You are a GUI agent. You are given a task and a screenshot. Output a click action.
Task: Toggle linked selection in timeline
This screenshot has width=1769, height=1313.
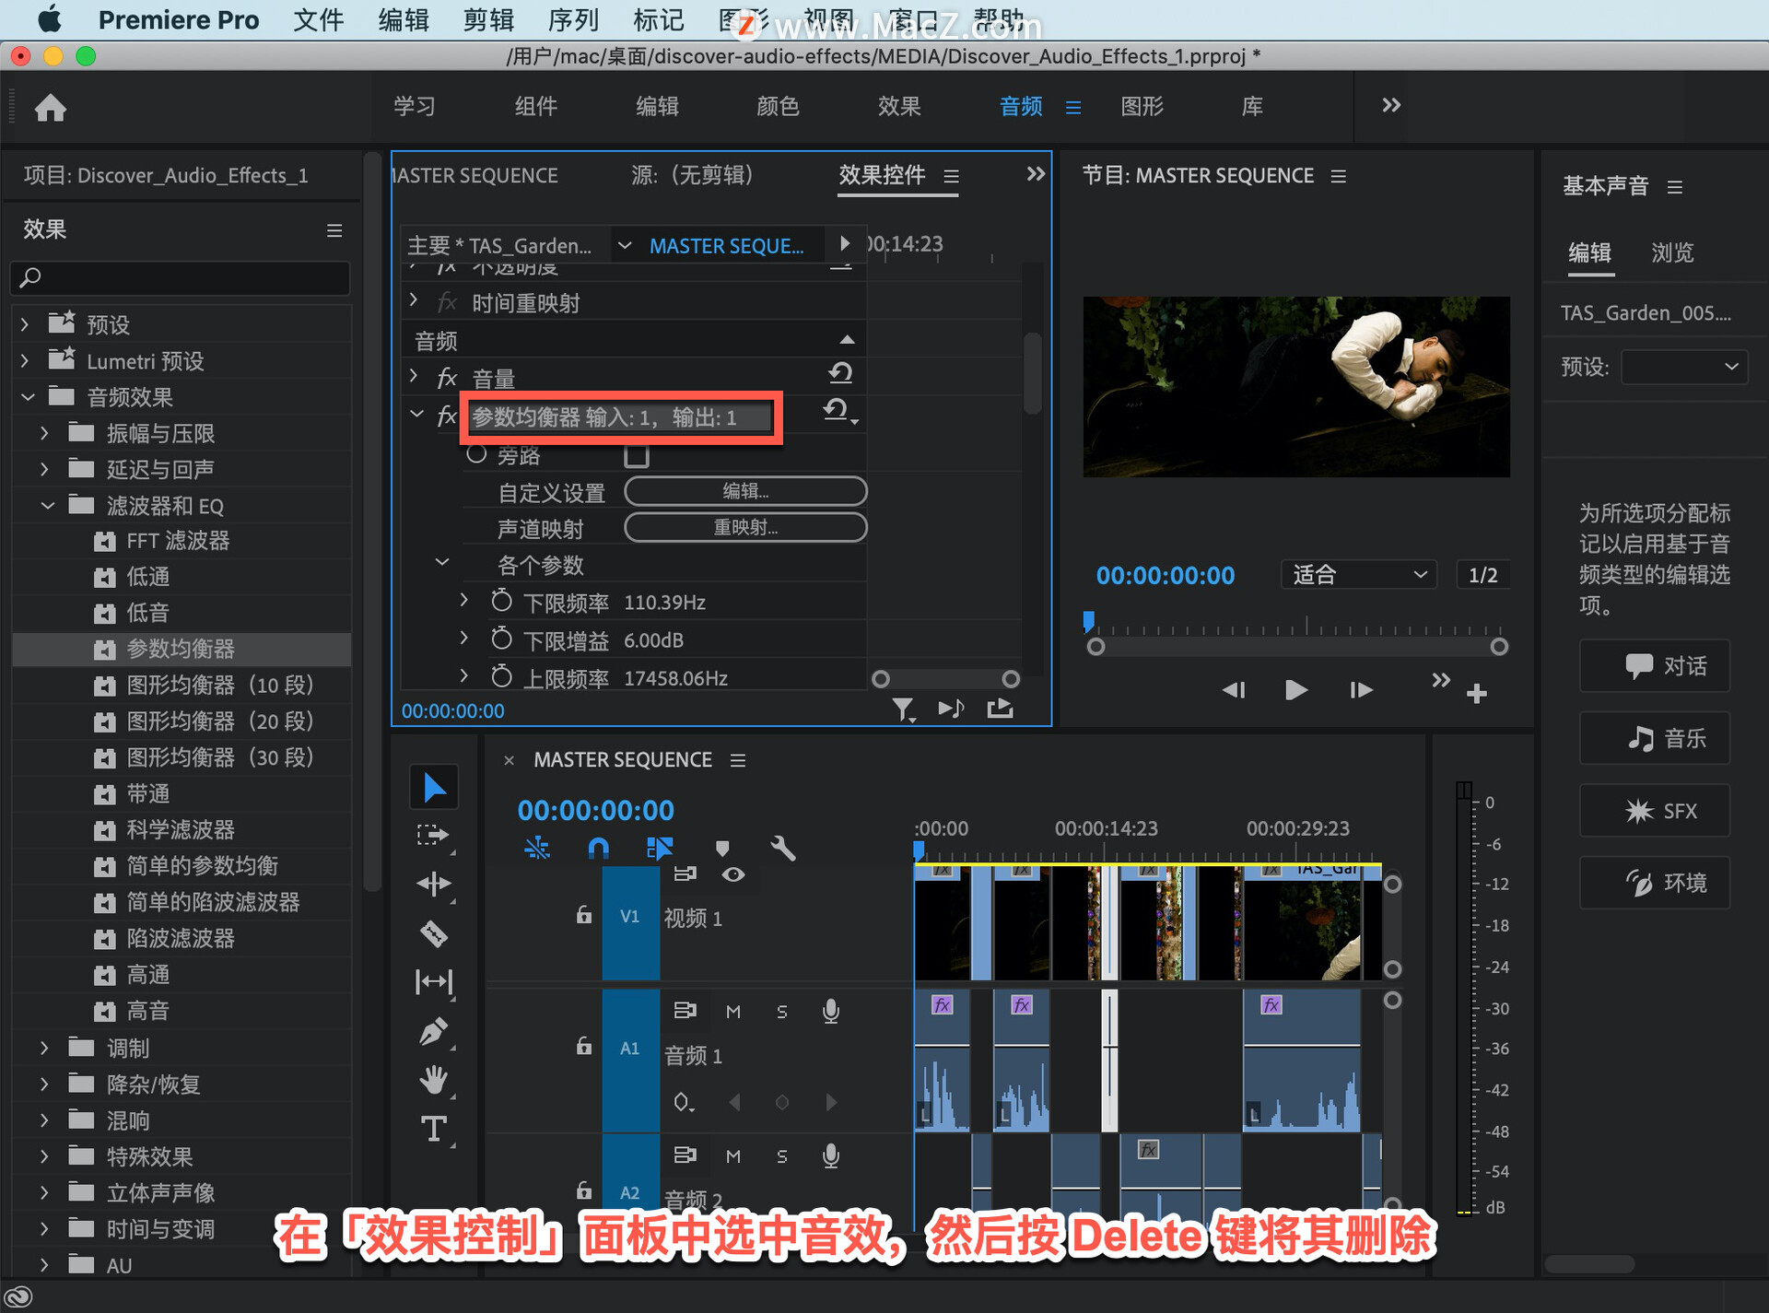click(660, 848)
